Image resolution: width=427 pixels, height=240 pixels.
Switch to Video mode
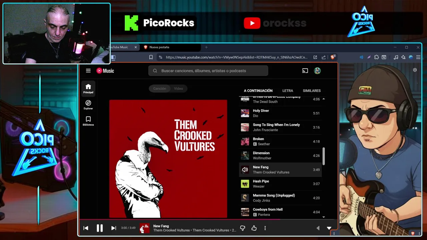[x=178, y=88]
